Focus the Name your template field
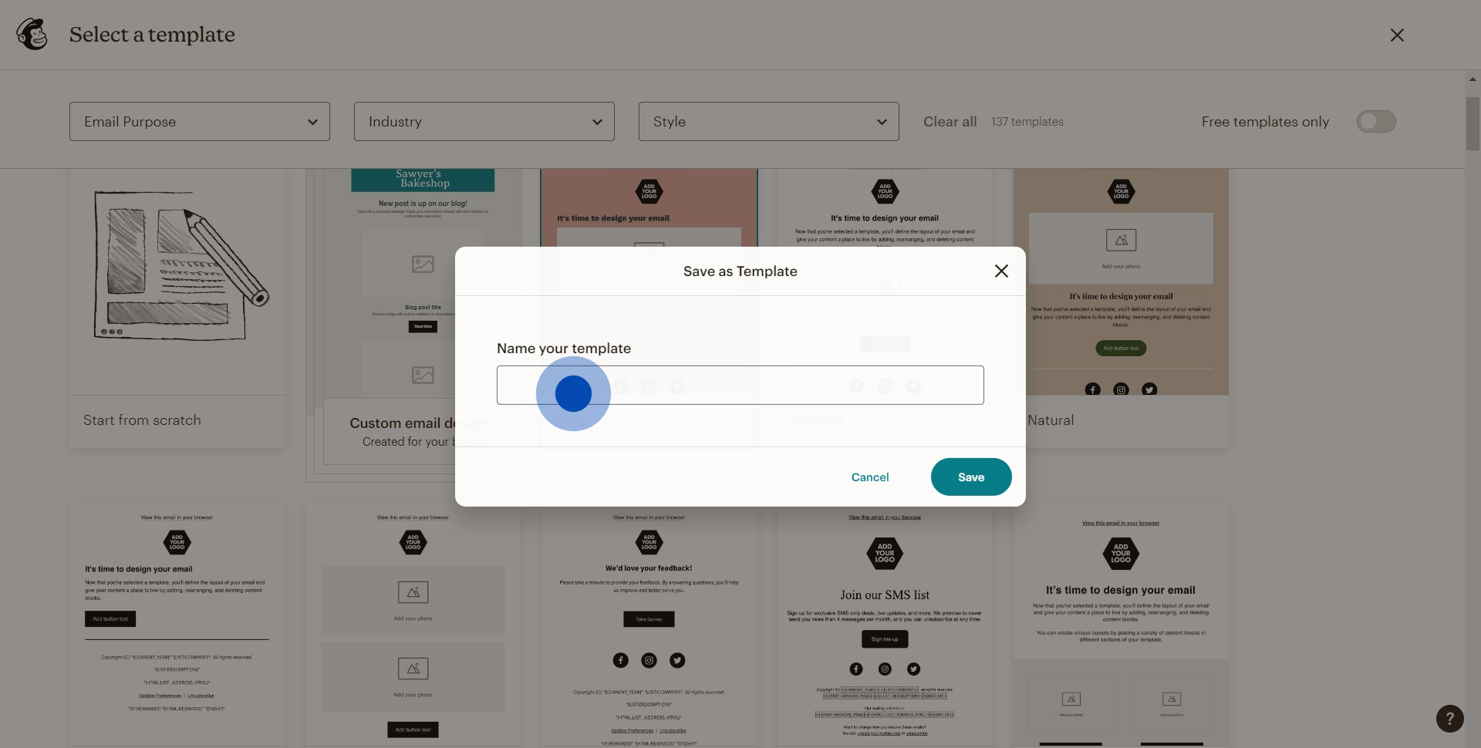Viewport: 1481px width, 748px height. [740, 385]
